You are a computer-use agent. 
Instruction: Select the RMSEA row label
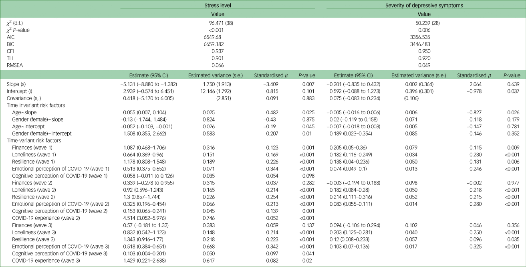tap(14, 65)
